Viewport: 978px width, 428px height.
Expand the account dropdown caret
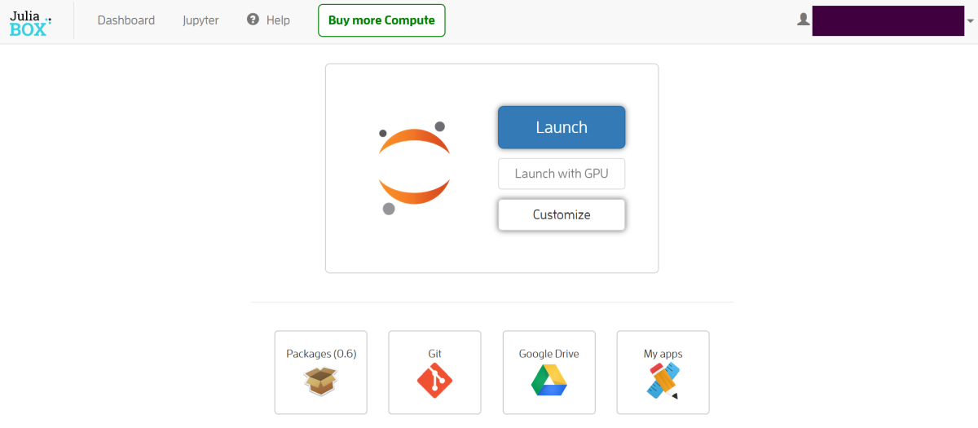(x=970, y=20)
